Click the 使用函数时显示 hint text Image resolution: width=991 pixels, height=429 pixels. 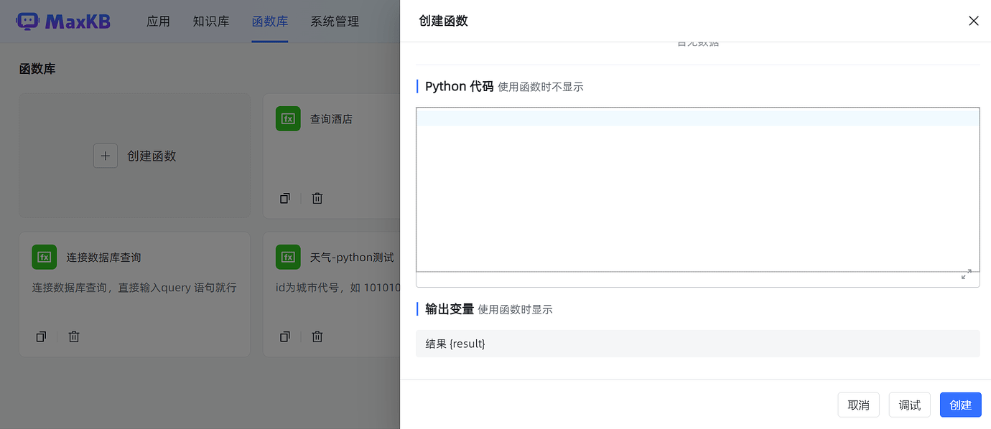pyautogui.click(x=515, y=310)
